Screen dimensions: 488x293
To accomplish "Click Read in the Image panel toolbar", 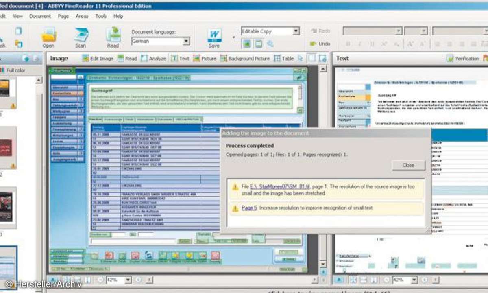I will click(127, 59).
